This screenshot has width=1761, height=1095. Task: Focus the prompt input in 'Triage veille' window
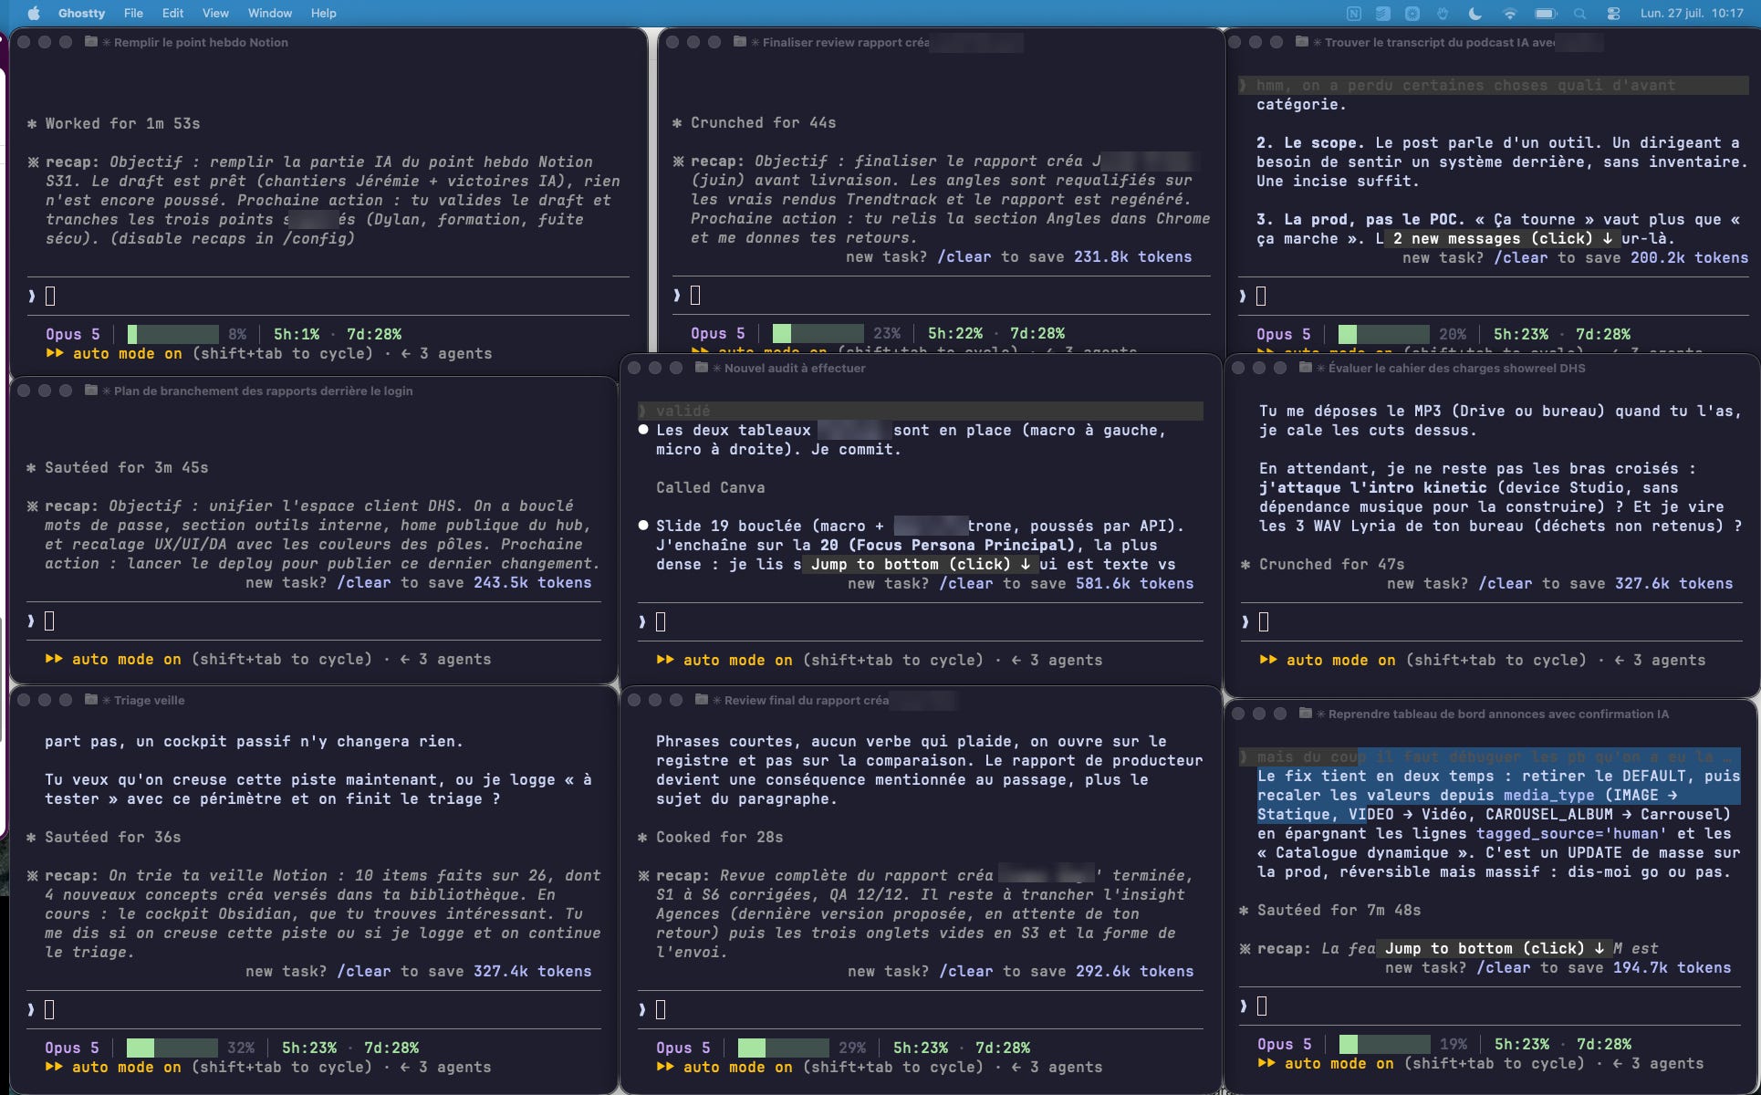(314, 1009)
